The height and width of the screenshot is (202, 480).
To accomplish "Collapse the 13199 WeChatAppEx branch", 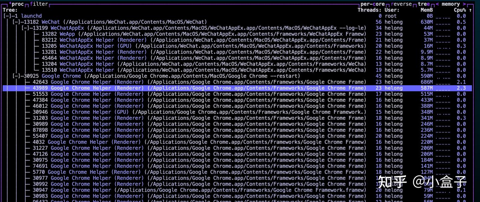I will [25, 28].
